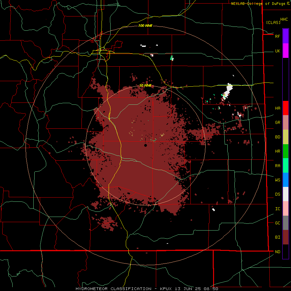
Task: Click the BI legend label
Action: pyautogui.click(x=277, y=237)
